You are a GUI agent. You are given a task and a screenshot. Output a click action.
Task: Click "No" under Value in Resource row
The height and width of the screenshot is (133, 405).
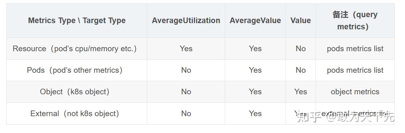(x=301, y=49)
